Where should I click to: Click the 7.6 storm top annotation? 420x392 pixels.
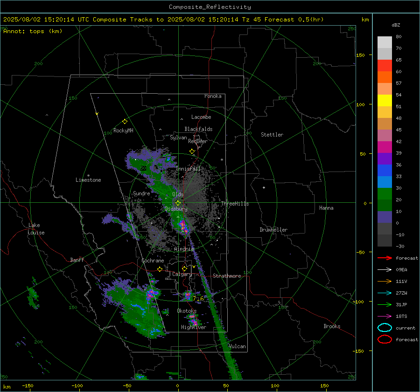198,299
